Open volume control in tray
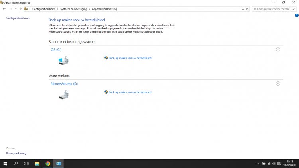299x168 pixels. click(x=274, y=164)
